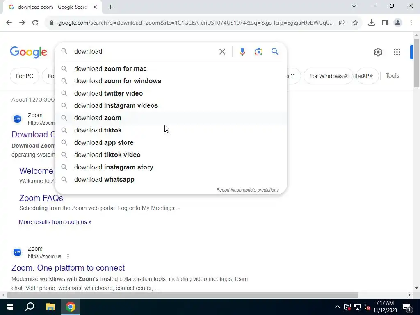The image size is (420, 315).
Task: Go back to the previous page
Action: point(9,23)
